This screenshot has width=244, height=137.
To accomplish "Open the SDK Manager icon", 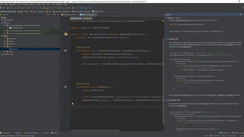I will pos(85,8).
